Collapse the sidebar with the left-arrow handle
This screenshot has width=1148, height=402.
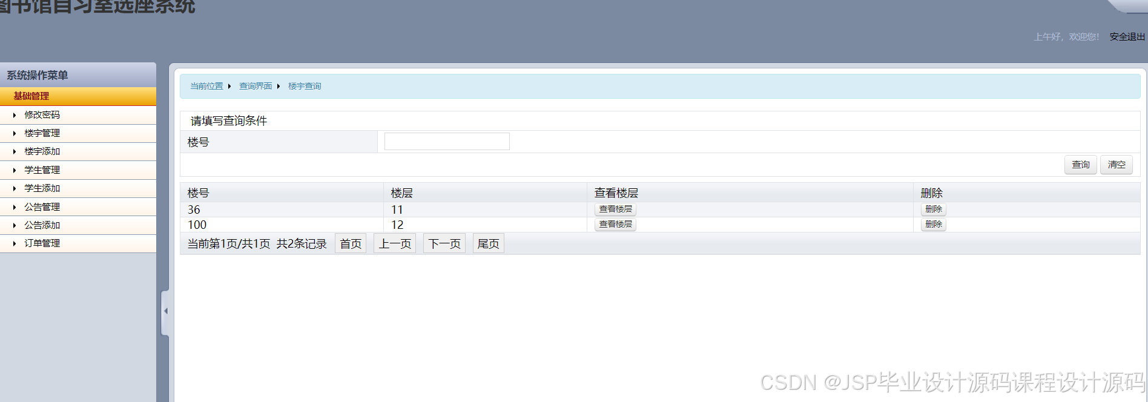165,312
